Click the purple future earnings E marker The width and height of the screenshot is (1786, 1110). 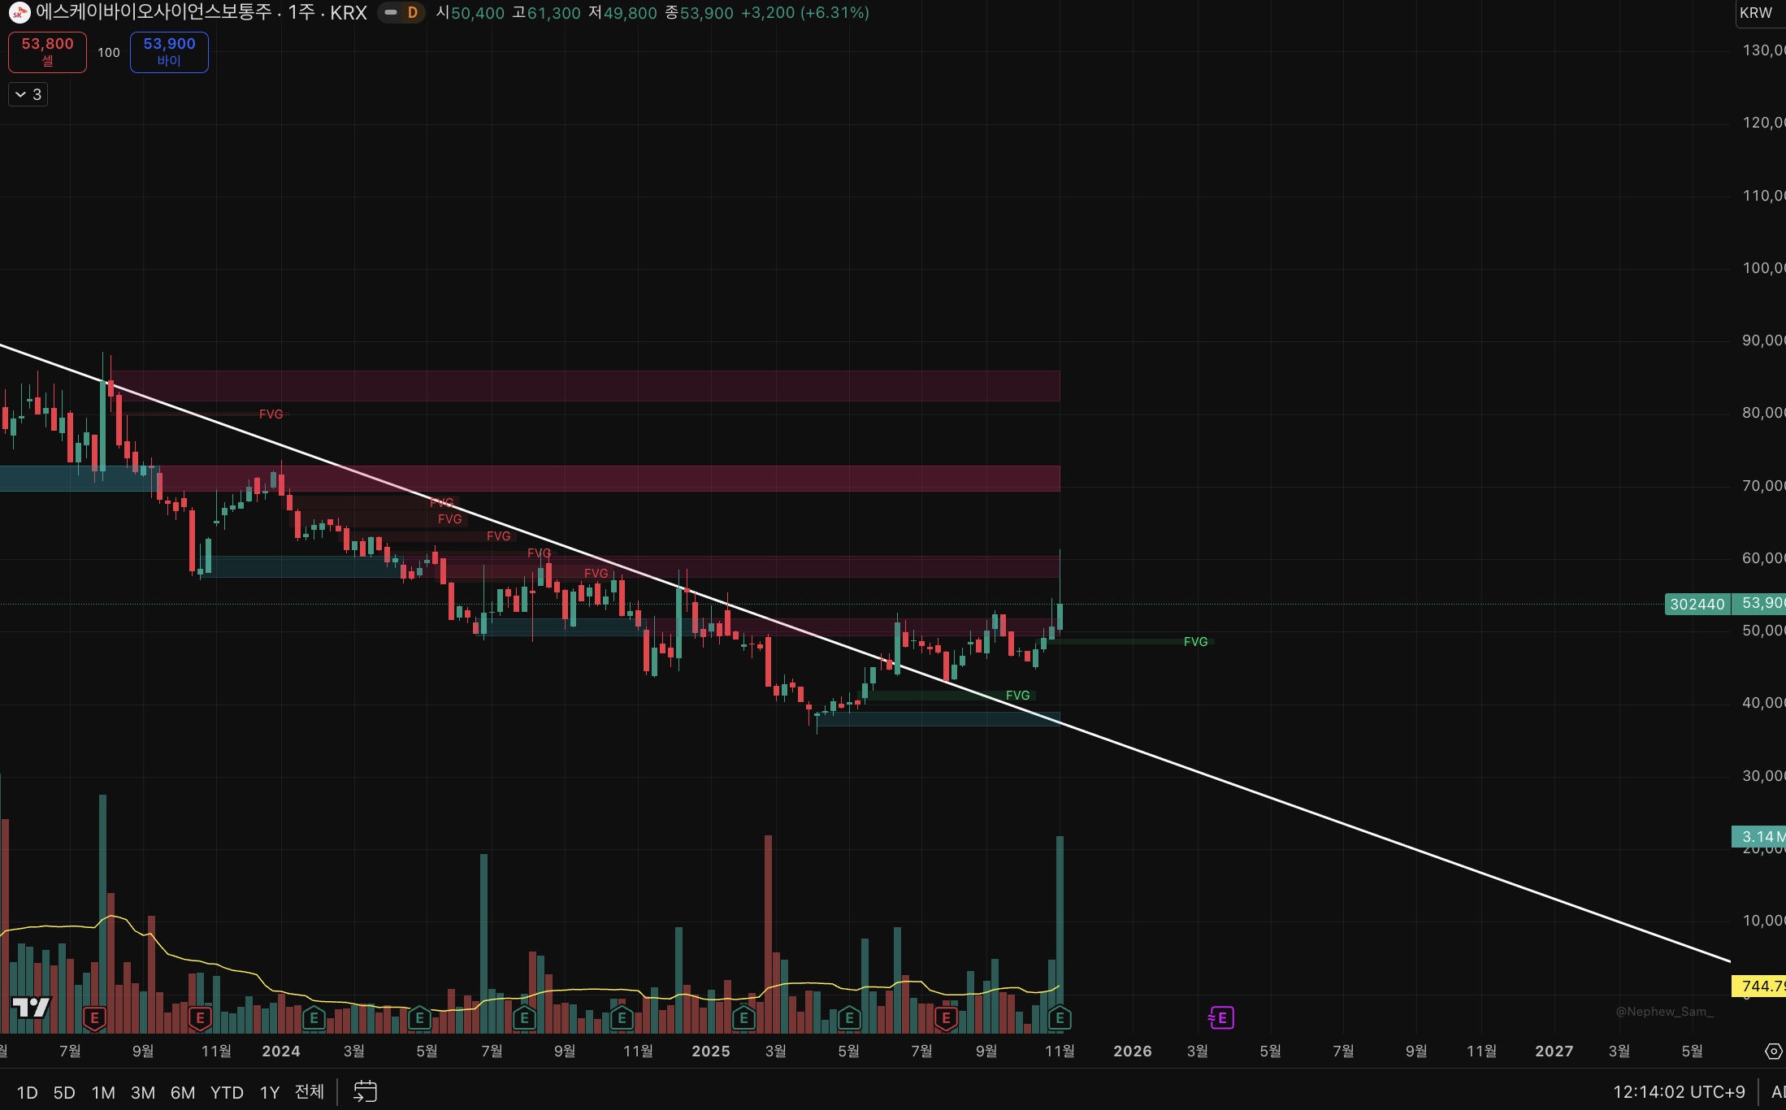pyautogui.click(x=1221, y=1017)
